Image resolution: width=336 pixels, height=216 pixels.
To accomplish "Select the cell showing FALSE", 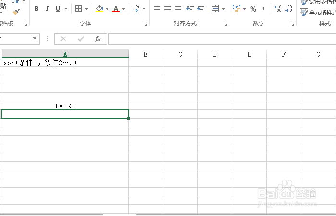I will [65, 106].
